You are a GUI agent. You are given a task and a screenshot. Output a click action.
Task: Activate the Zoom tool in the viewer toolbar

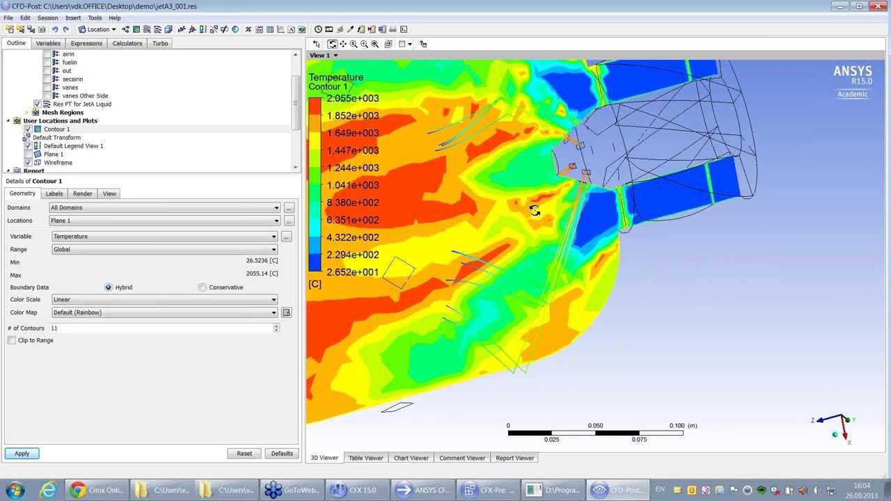[354, 44]
